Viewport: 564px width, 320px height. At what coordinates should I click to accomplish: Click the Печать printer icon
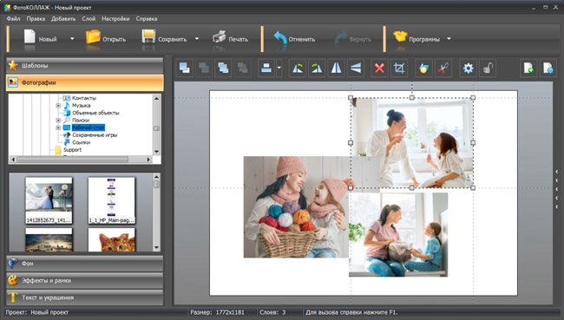pyautogui.click(x=219, y=37)
